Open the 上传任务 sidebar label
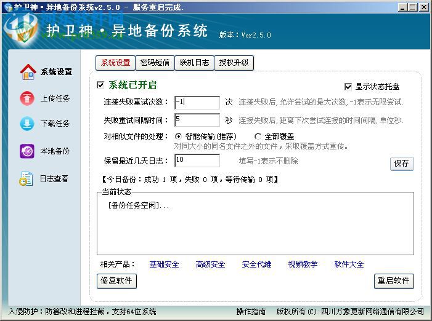432x321 pixels. pyautogui.click(x=55, y=98)
